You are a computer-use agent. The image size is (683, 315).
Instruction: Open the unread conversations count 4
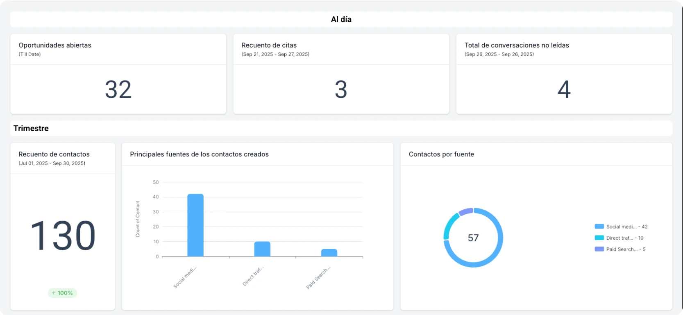564,89
